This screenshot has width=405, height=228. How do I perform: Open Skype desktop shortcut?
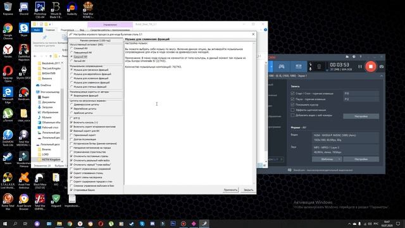coord(24,30)
